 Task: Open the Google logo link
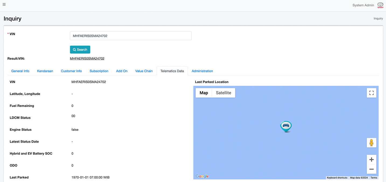point(202,176)
